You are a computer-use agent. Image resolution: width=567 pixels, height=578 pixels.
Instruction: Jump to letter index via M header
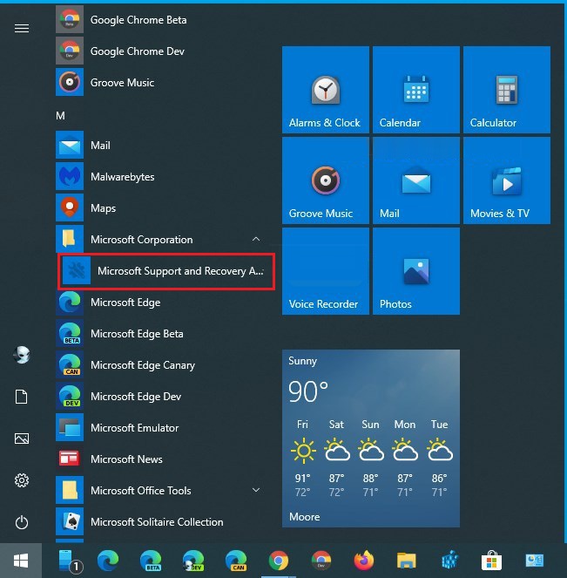60,116
